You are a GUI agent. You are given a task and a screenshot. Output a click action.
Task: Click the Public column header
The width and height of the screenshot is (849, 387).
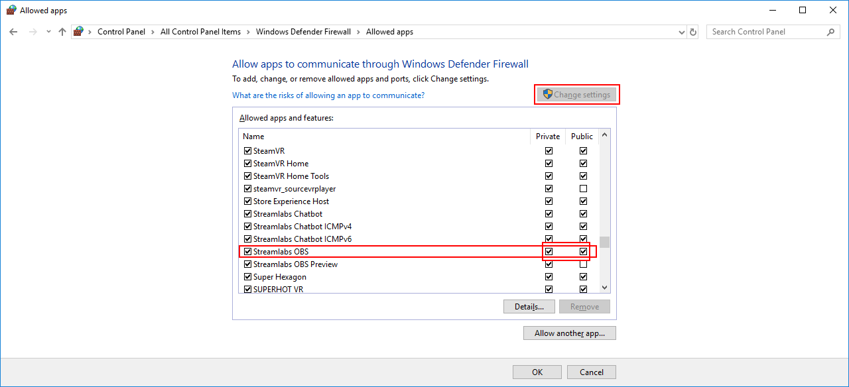[582, 137]
